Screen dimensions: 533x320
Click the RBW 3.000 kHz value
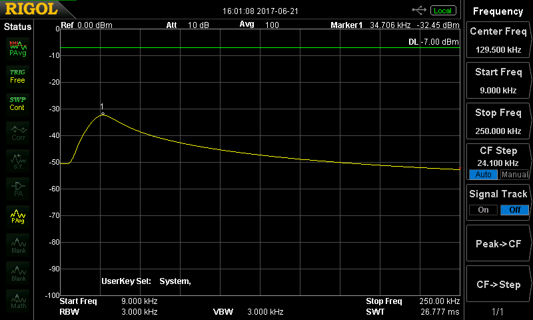pos(139,312)
